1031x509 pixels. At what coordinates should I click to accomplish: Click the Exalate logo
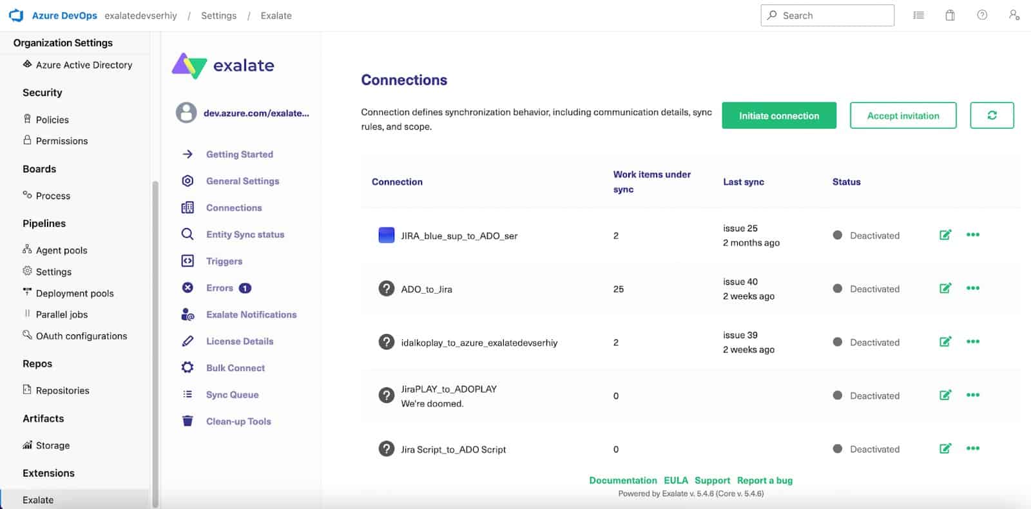point(223,66)
